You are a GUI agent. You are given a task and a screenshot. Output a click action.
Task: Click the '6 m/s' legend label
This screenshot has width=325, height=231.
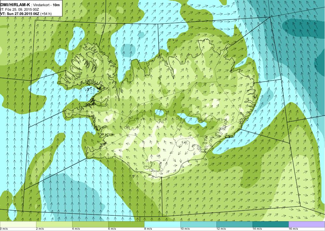pyautogui.click(x=112, y=229)
